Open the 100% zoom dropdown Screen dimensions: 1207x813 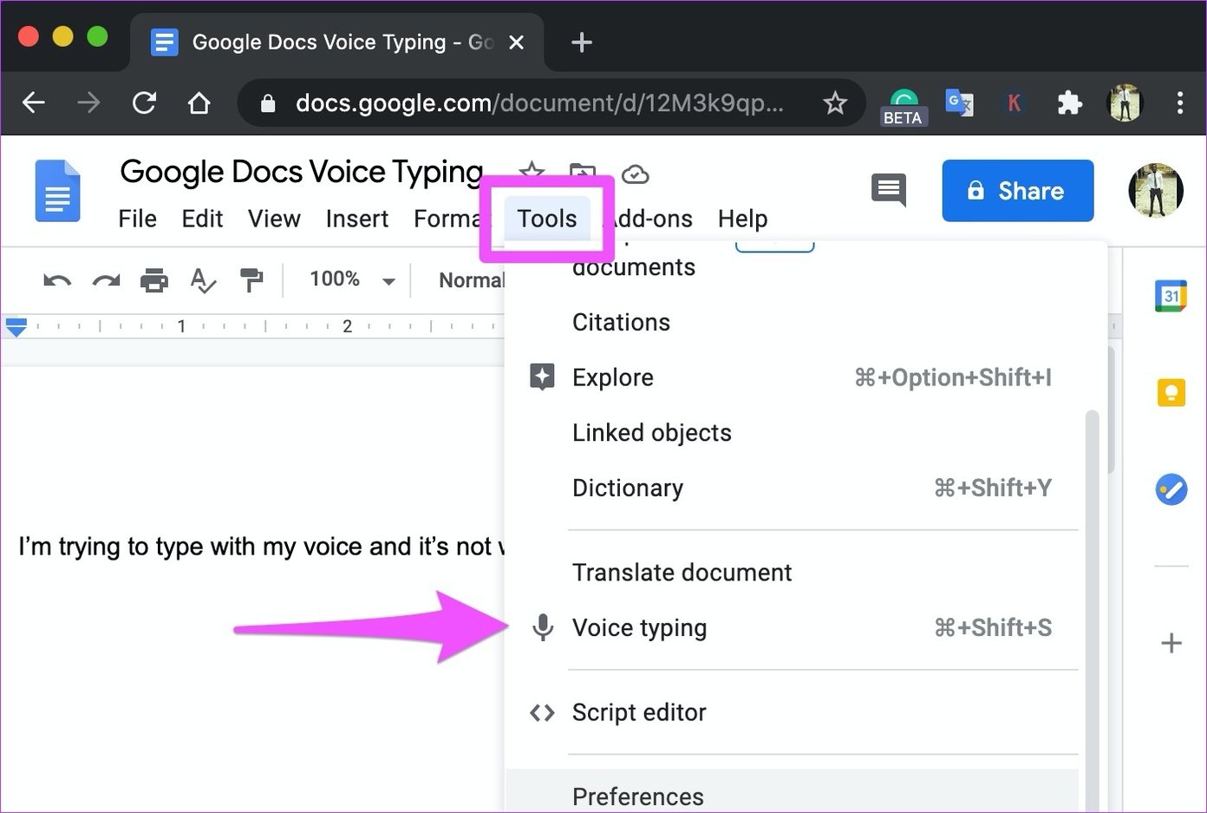352,279
